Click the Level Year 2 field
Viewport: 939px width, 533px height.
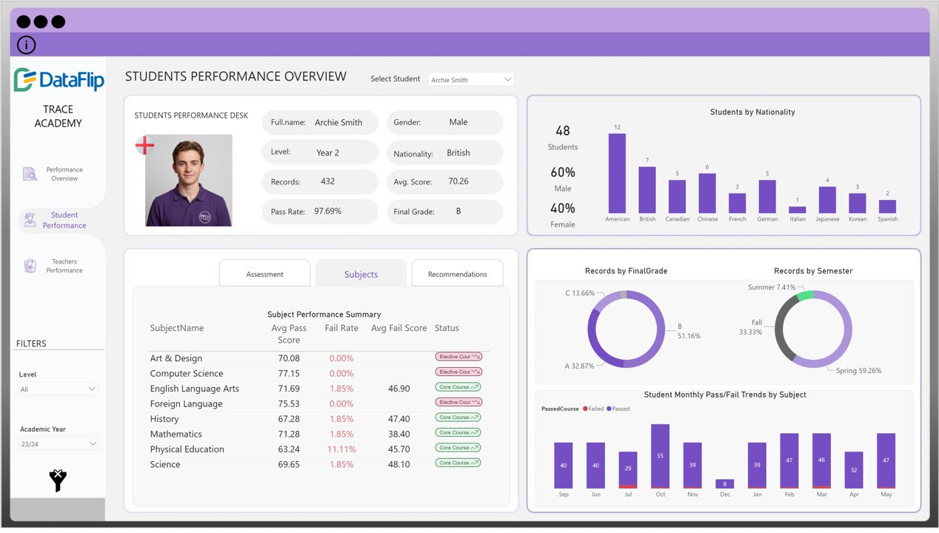320,152
